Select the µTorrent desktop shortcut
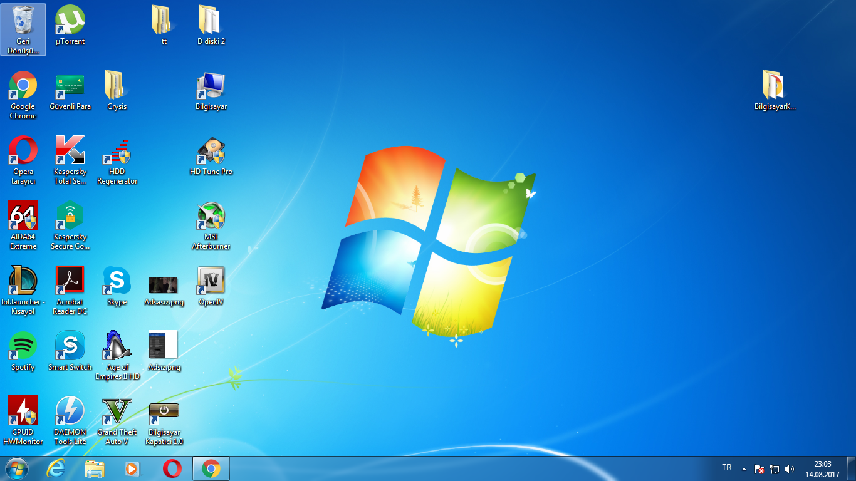This screenshot has width=856, height=481. tap(70, 25)
